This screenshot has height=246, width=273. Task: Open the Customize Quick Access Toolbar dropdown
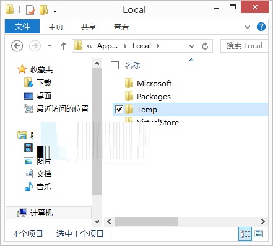tap(55, 10)
